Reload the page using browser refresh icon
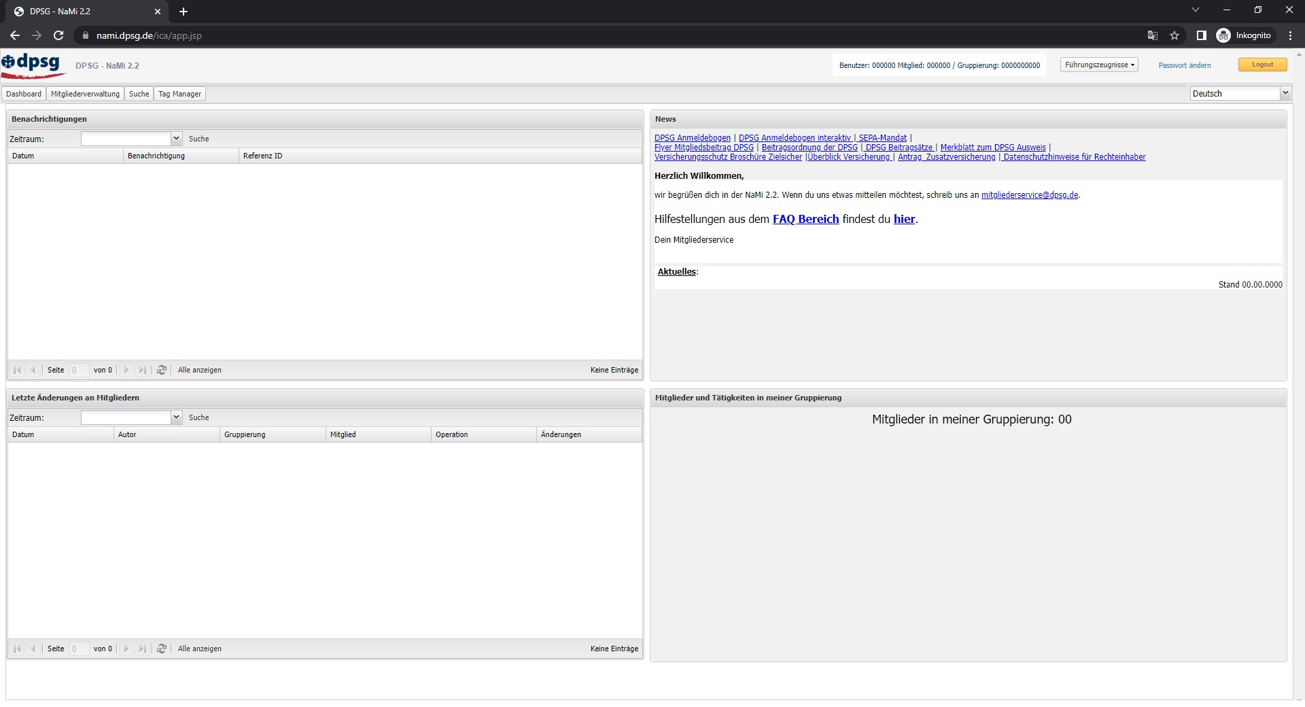Screen dimensions: 1305x707 [x=58, y=35]
